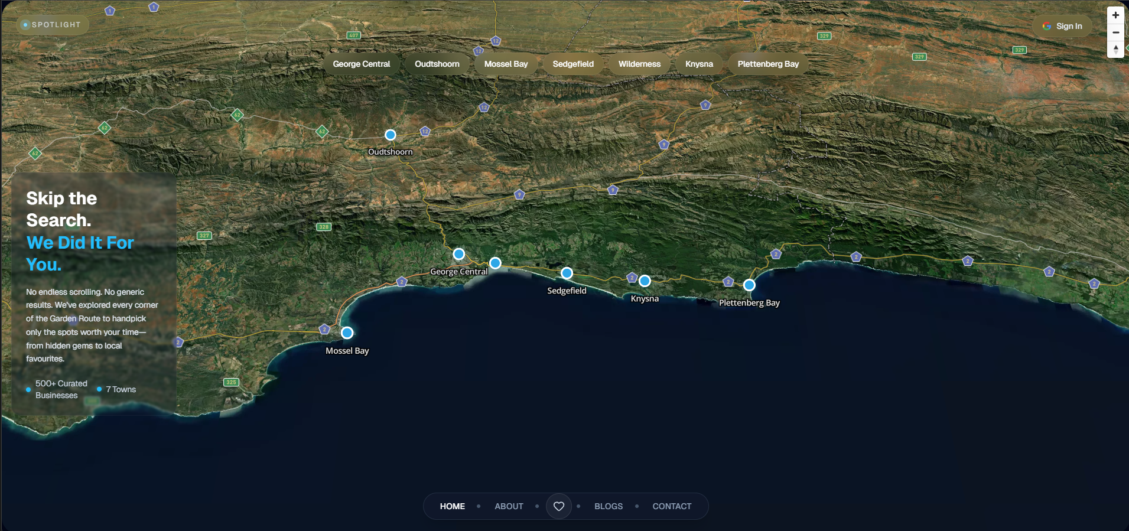Click the Knysna chip in top bar
Viewport: 1129px width, 531px height.
(699, 64)
